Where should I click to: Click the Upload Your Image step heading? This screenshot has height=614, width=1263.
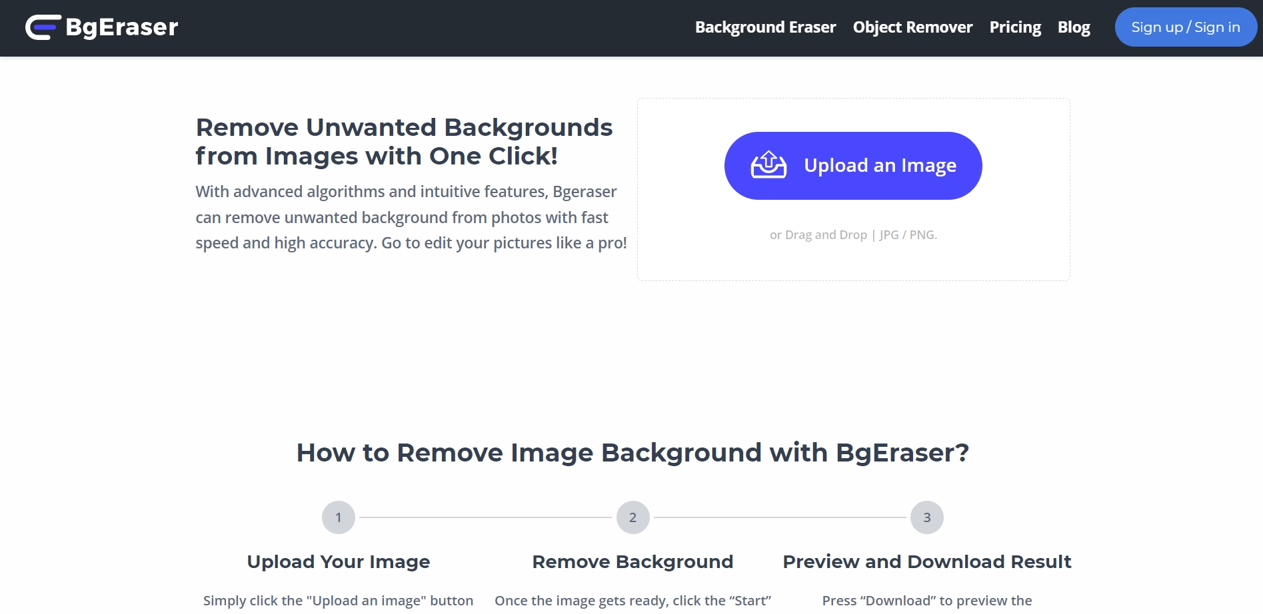coord(338,561)
